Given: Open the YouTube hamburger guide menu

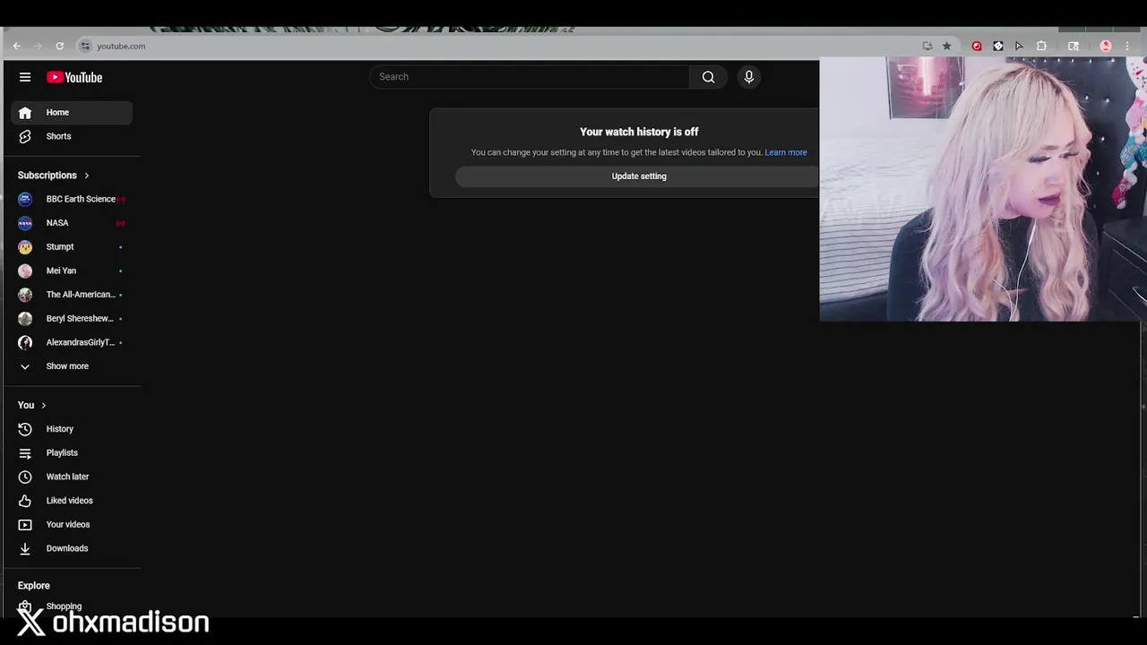Looking at the screenshot, I should point(25,77).
